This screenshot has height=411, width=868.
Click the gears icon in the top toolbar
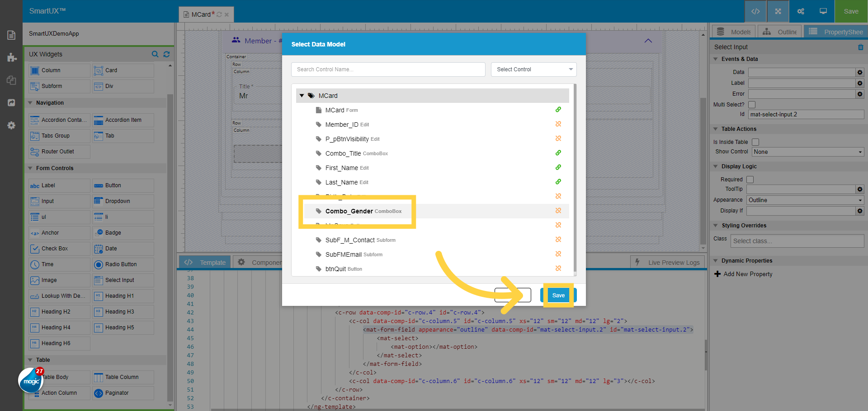(800, 11)
